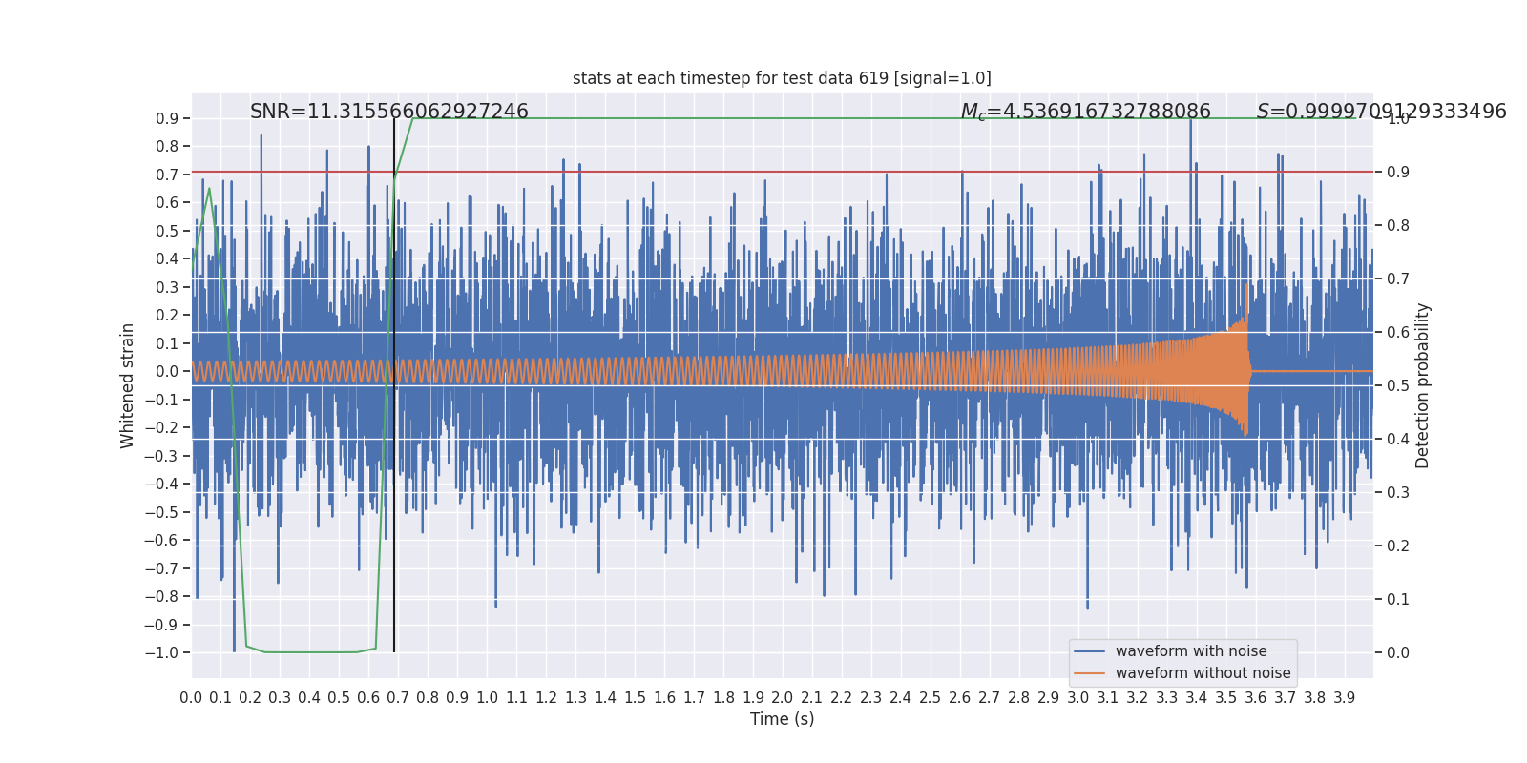The width and height of the screenshot is (1527, 763).
Task: Click the 0.9 tick on the probability axis
Action: coord(1398,173)
